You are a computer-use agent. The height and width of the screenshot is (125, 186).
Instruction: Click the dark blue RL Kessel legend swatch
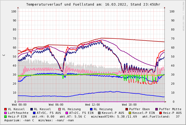point(31,109)
